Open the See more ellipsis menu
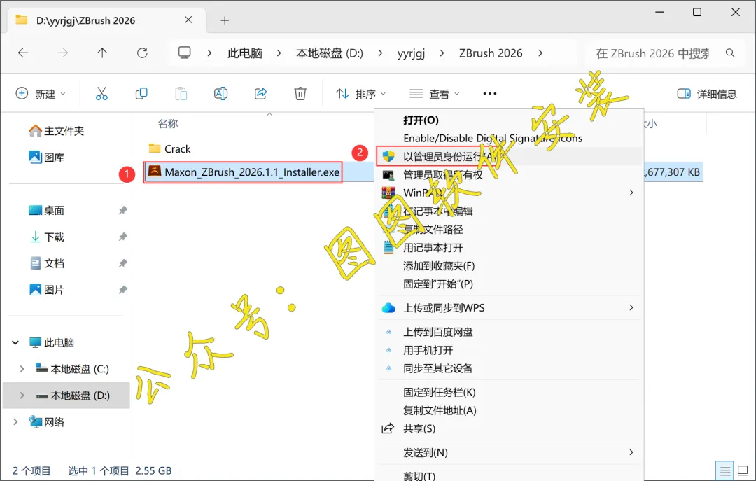This screenshot has height=481, width=756. coord(490,94)
